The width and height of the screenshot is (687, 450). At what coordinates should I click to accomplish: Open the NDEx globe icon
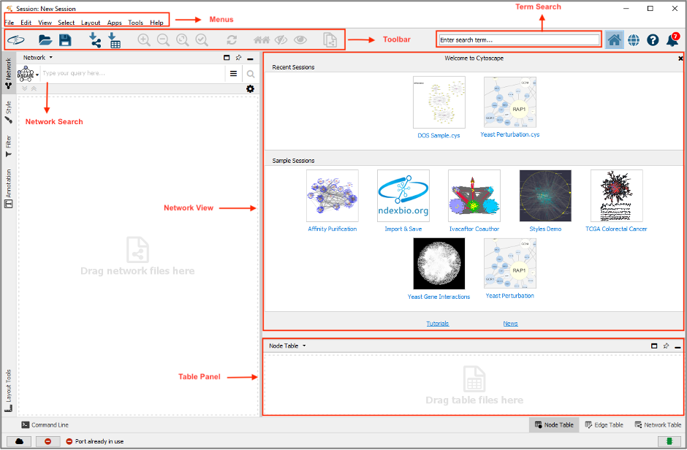click(634, 40)
